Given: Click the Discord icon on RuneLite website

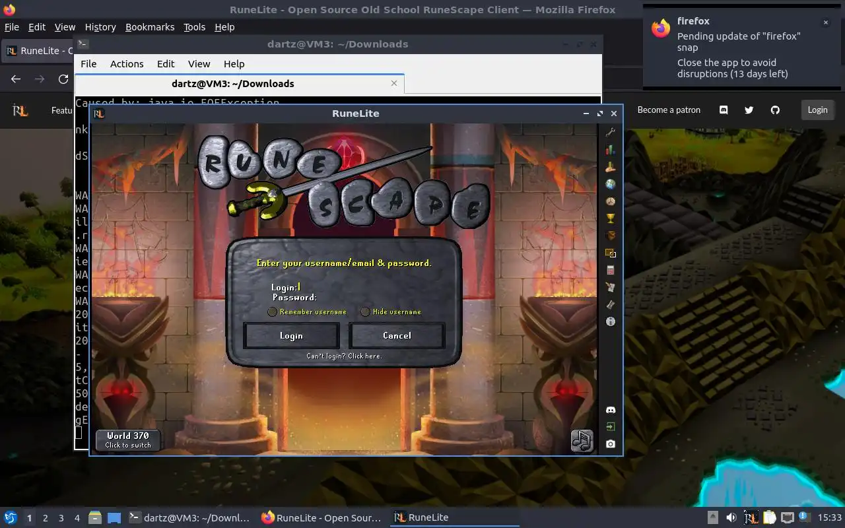Looking at the screenshot, I should [x=724, y=110].
